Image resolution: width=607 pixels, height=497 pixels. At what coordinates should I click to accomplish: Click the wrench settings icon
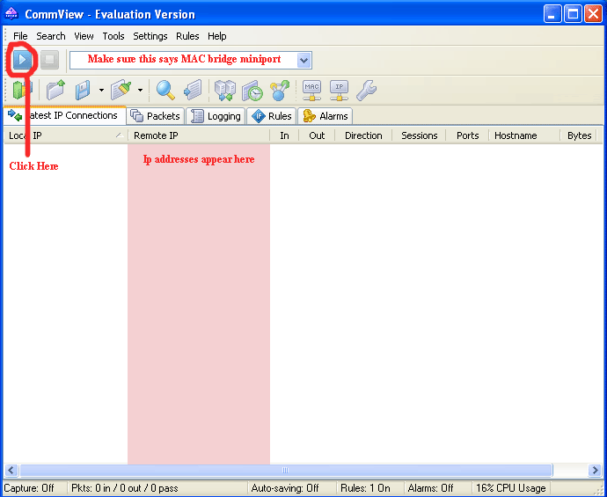[x=366, y=91]
